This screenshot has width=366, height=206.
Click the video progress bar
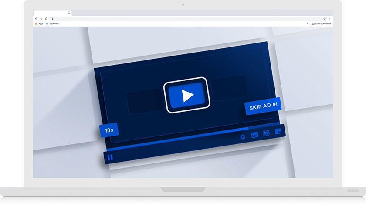pyautogui.click(x=194, y=136)
